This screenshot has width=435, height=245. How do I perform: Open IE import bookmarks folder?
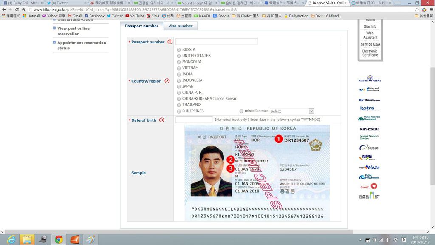(271, 16)
